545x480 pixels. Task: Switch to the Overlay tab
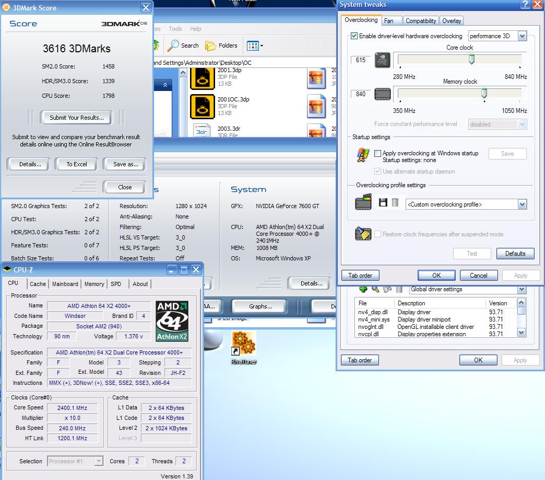[452, 21]
